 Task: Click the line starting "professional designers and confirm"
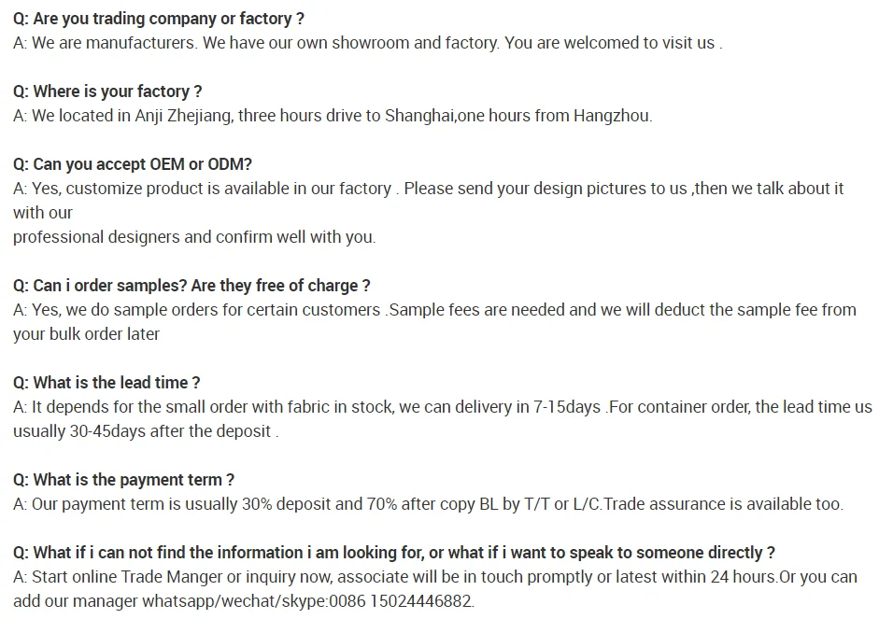pos(194,237)
